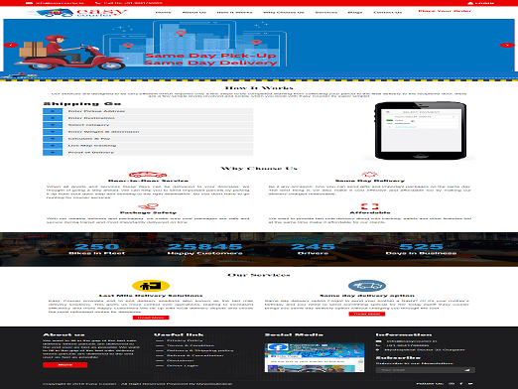This screenshot has width=518, height=389.
Task: Go to previous banner slide arrow
Action: (11, 45)
